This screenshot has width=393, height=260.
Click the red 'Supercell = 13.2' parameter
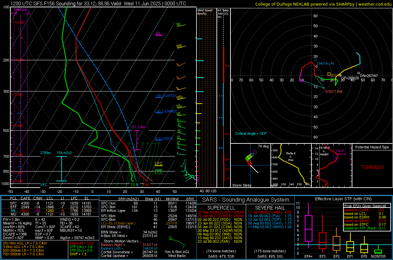[82, 243]
